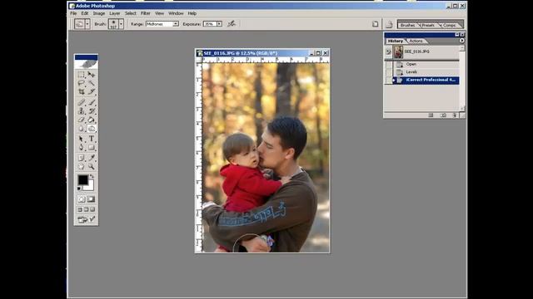Select the Brush tool in toolbox
The height and width of the screenshot is (299, 533).
click(92, 102)
